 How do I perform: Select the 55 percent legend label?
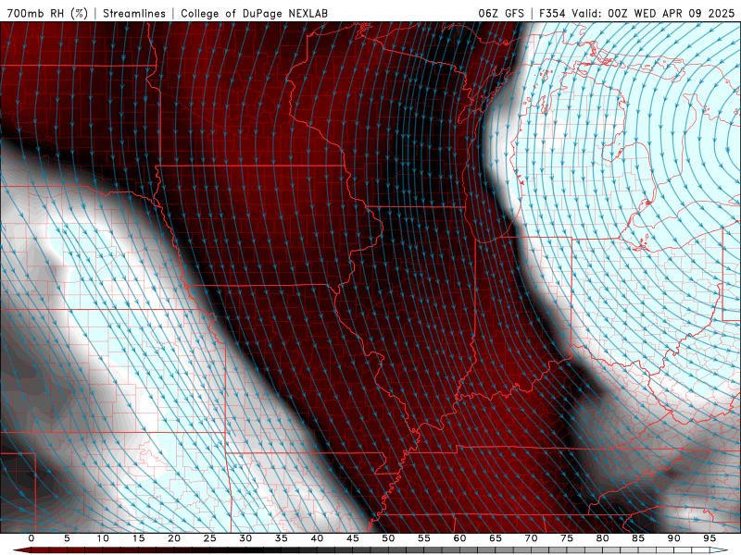[x=424, y=538]
